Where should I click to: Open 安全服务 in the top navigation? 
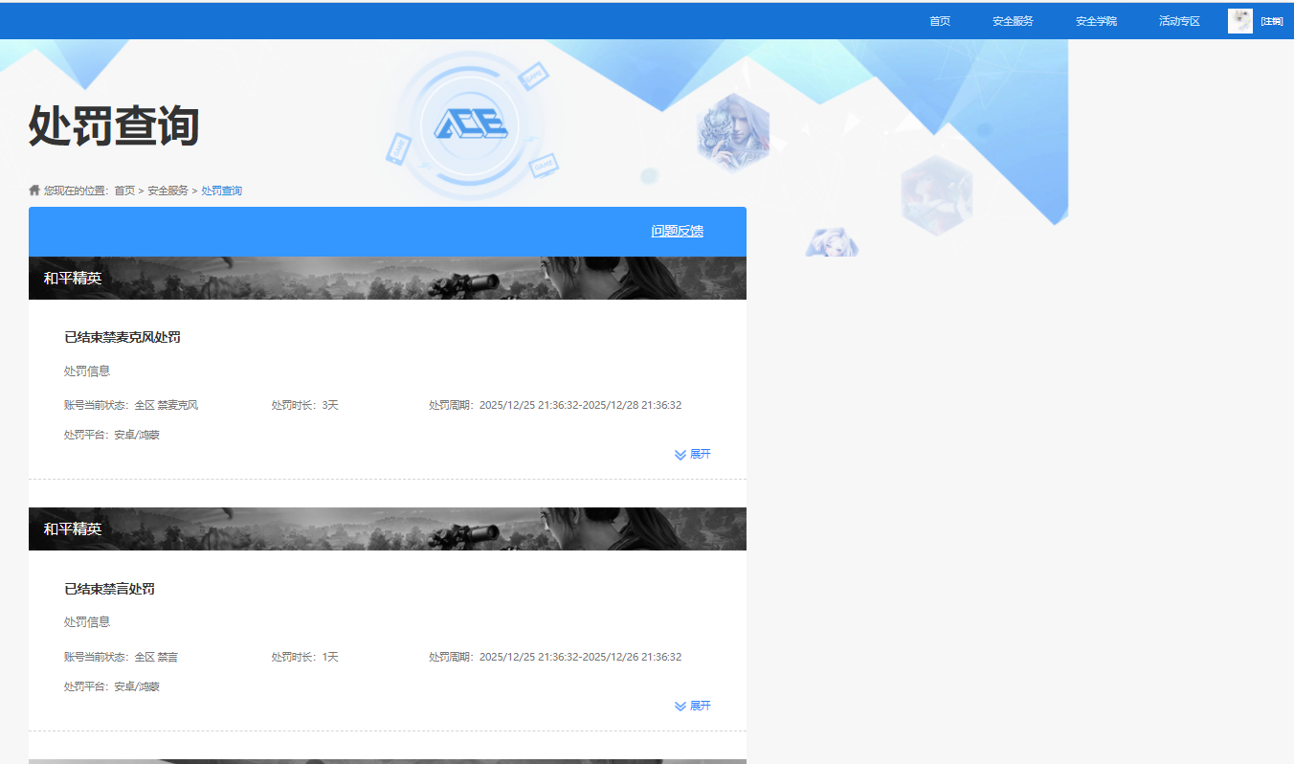coord(1012,20)
